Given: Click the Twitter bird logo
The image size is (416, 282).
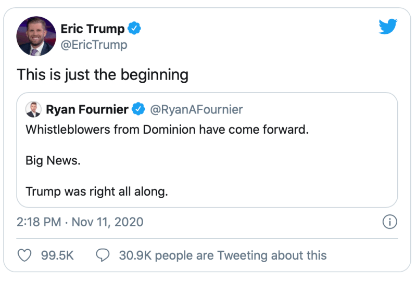Looking at the screenshot, I should (x=388, y=26).
